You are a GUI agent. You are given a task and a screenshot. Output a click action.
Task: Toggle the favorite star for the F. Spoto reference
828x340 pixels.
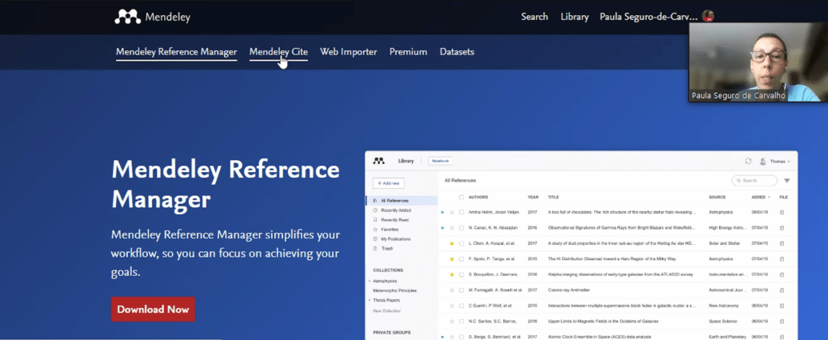coord(451,259)
